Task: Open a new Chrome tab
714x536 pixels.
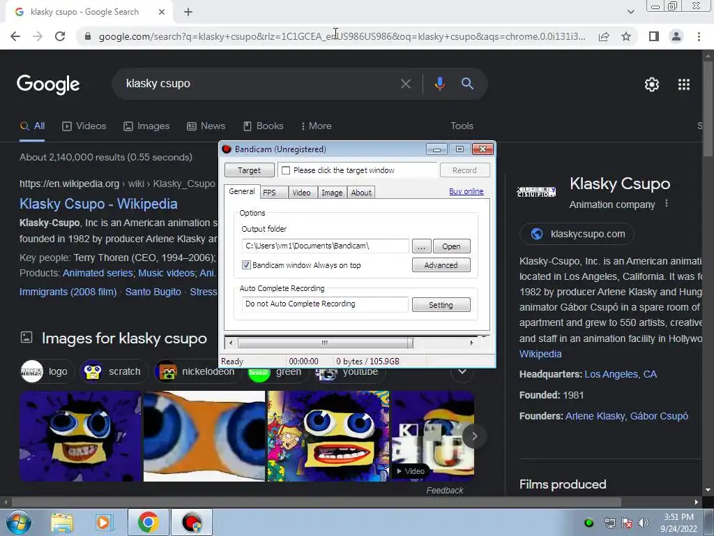Action: click(x=188, y=13)
